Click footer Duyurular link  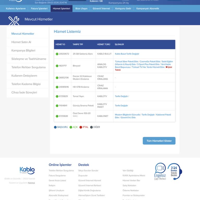[x=83, y=176]
